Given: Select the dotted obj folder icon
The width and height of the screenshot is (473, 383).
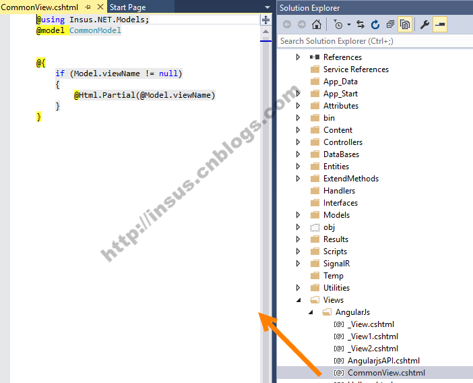Looking at the screenshot, I should 315,227.
